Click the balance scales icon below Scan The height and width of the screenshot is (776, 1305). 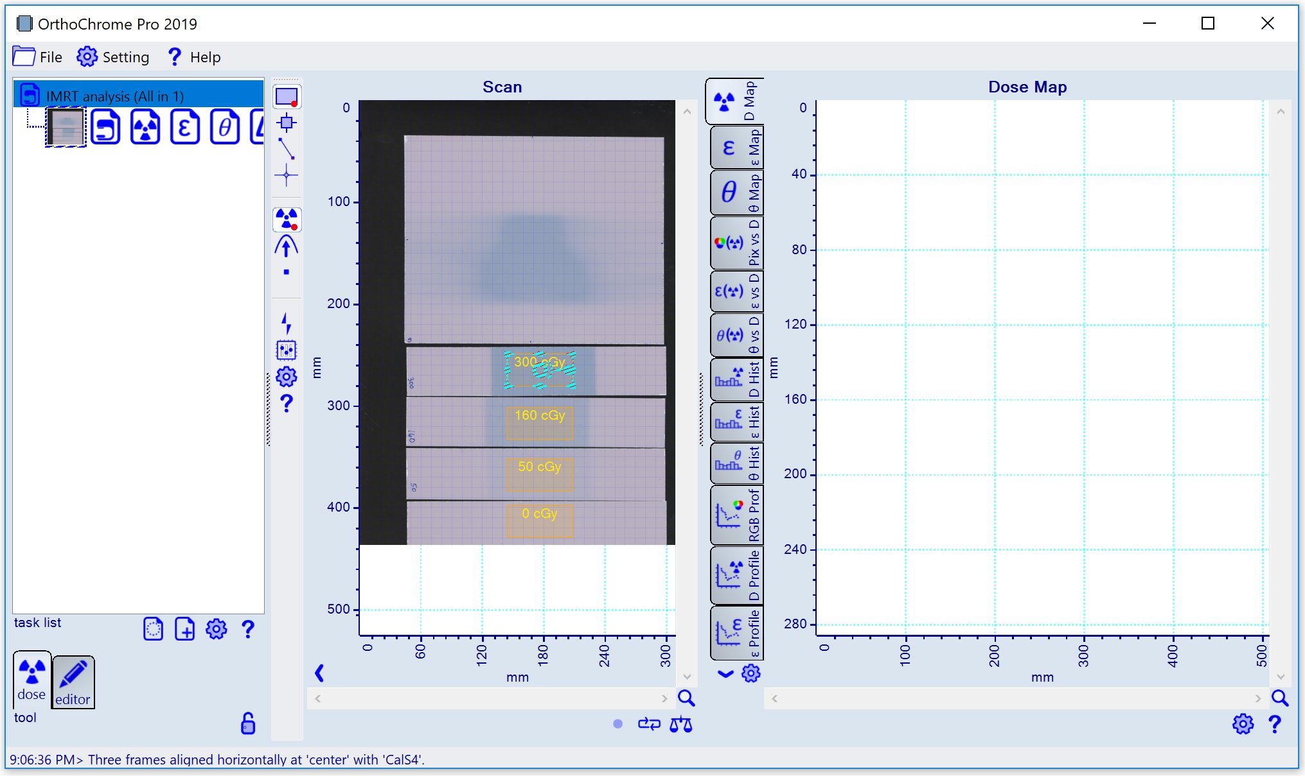[680, 725]
